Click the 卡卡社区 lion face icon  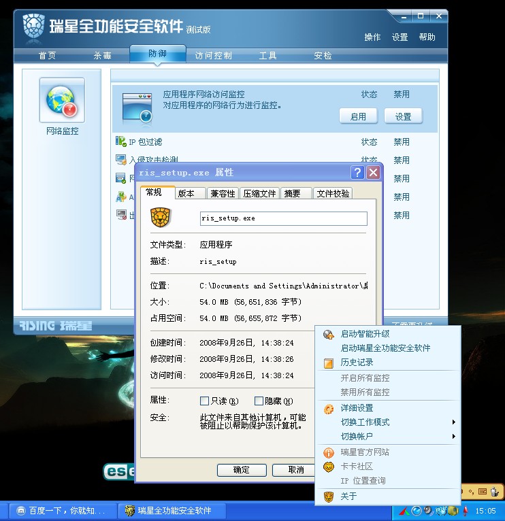[x=329, y=467]
